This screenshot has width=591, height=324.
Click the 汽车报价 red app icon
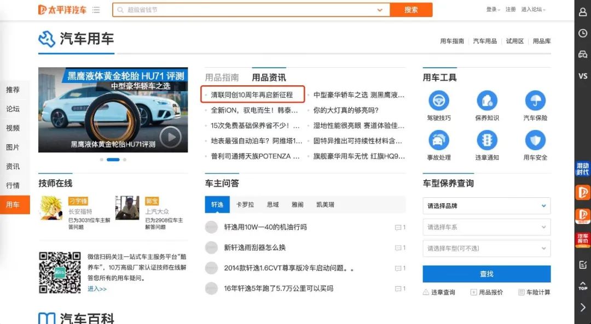click(x=583, y=240)
